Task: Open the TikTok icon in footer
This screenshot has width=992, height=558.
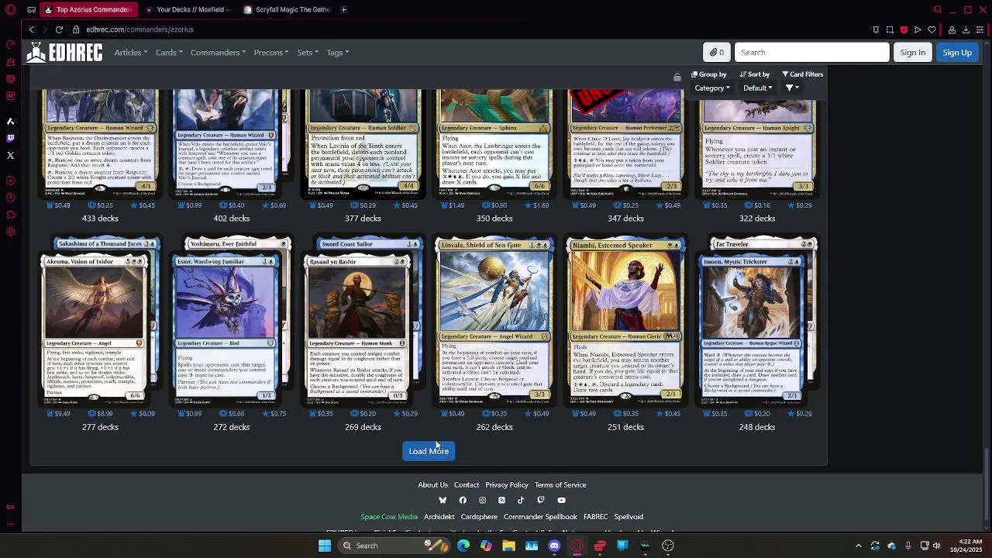Action: (521, 500)
